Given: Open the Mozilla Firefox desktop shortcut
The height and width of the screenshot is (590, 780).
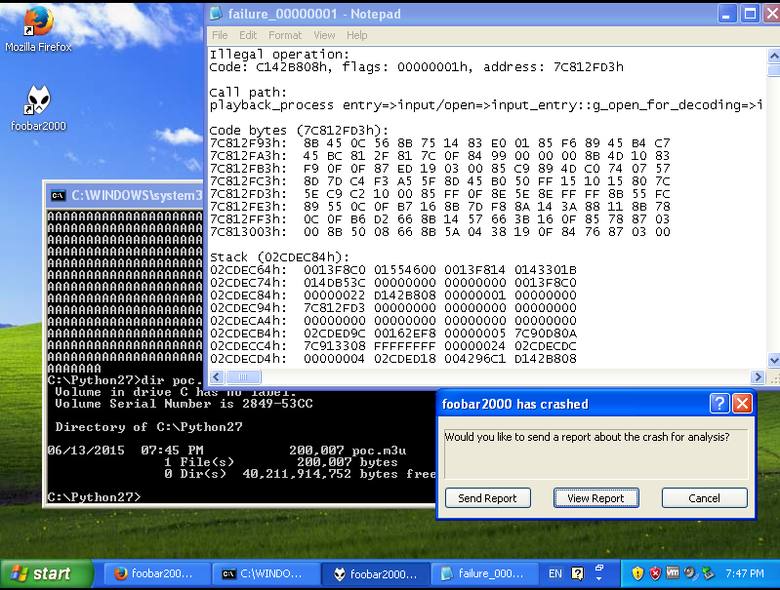Looking at the screenshot, I should click(x=38, y=29).
